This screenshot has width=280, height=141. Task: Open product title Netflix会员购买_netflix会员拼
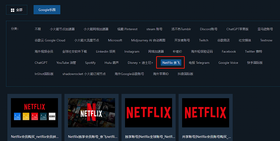pyautogui.click(x=35, y=137)
